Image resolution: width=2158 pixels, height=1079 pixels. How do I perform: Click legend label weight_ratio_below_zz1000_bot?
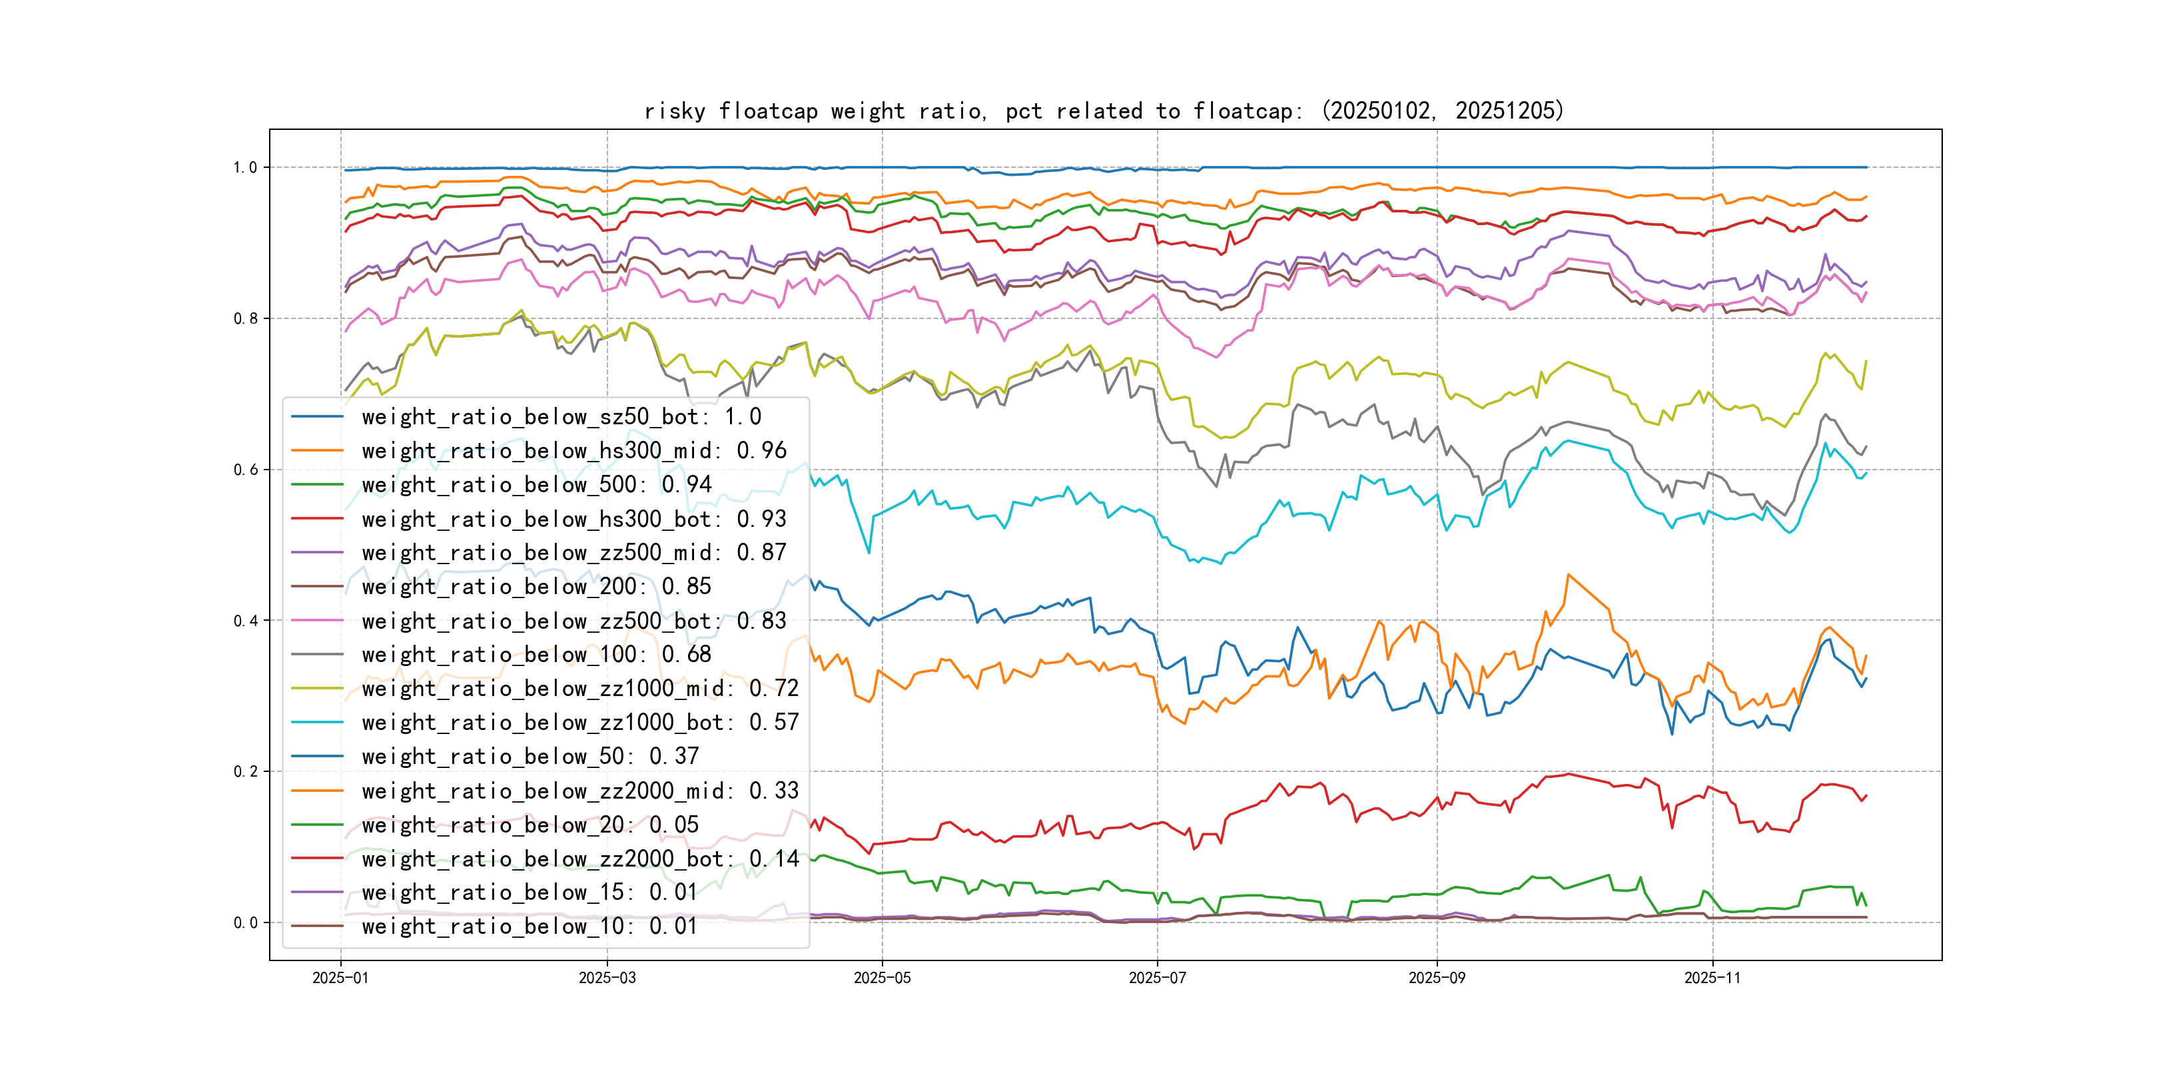coord(579,722)
